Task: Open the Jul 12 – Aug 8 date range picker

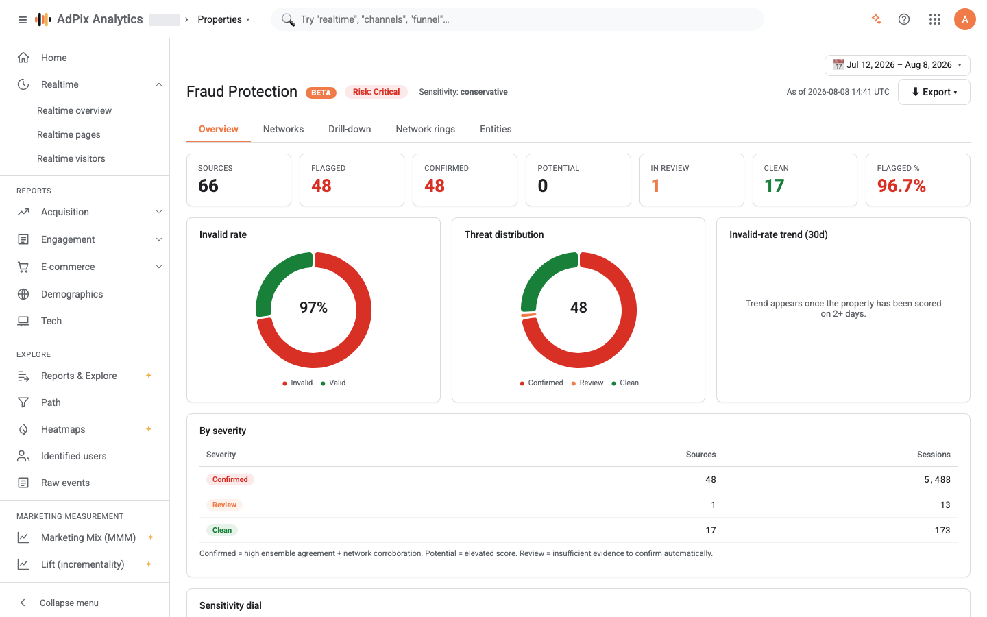Action: (x=897, y=65)
